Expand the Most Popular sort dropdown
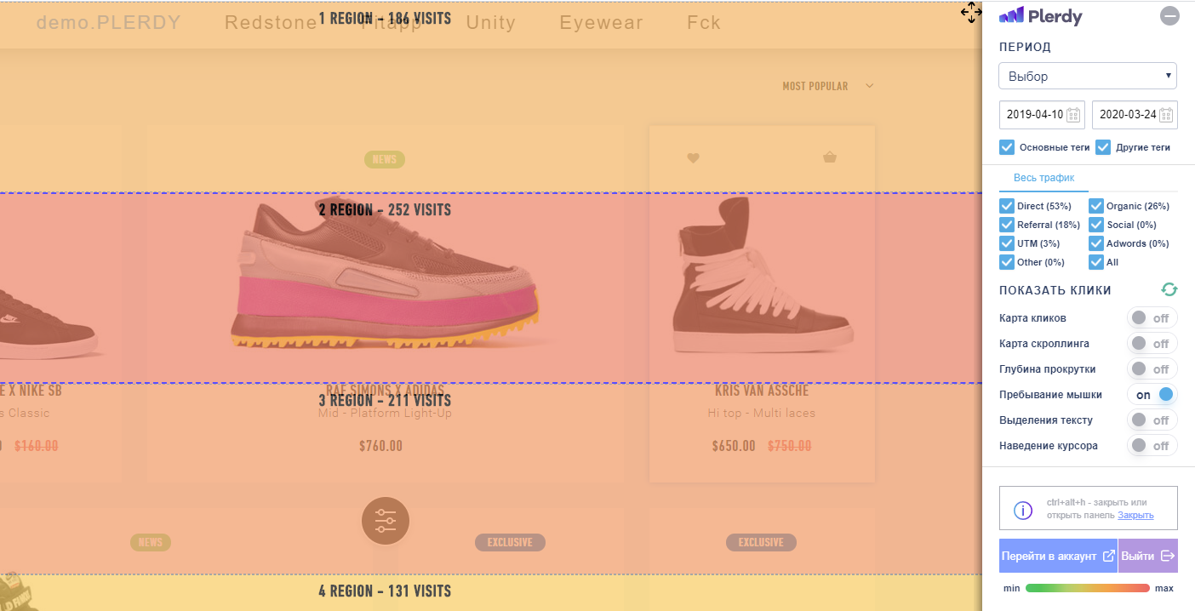This screenshot has width=1195, height=611. (x=828, y=86)
